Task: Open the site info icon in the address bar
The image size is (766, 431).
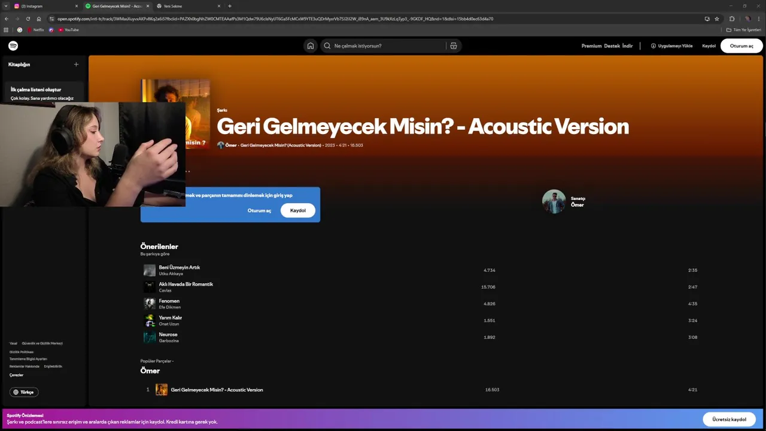Action: [x=52, y=19]
